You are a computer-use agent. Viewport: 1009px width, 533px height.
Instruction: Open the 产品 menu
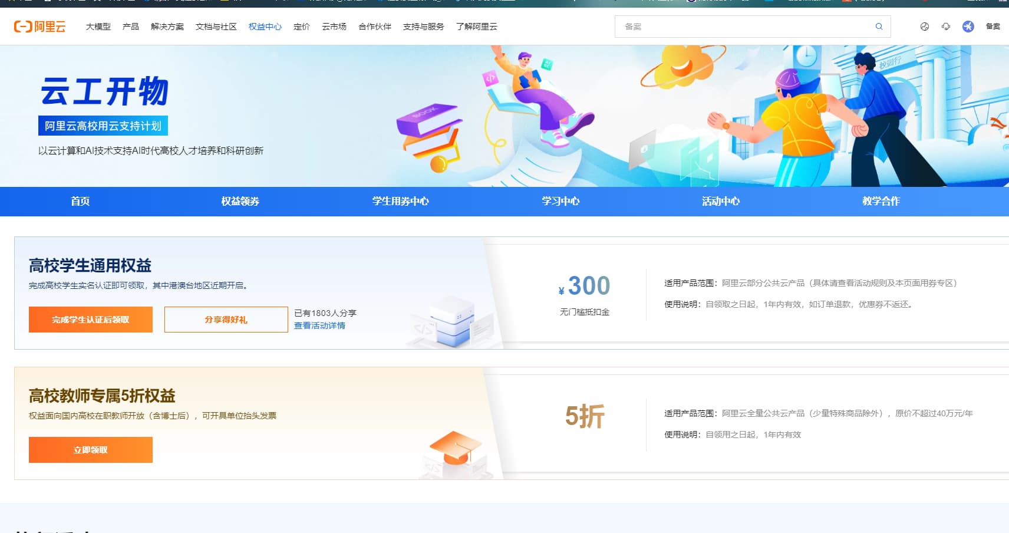point(131,27)
